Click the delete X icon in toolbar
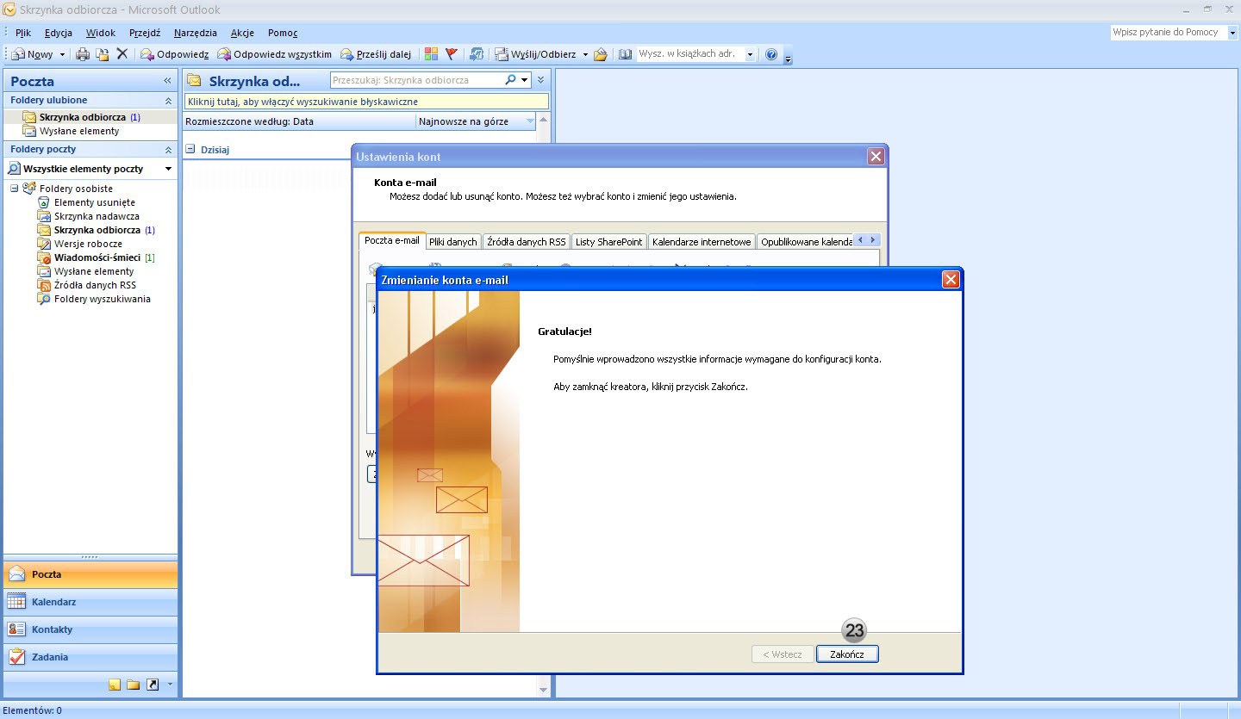Screen dimensions: 1241x719 click(x=122, y=54)
